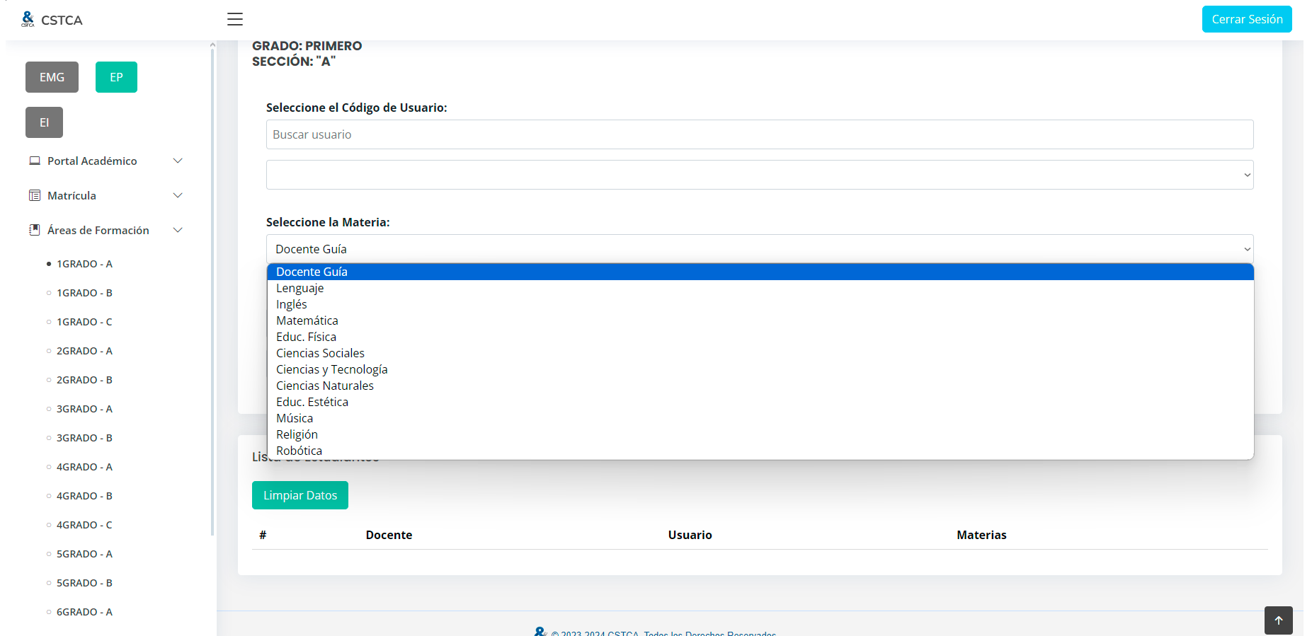
Task: Expand the Portal Académico chevron
Action: [178, 161]
